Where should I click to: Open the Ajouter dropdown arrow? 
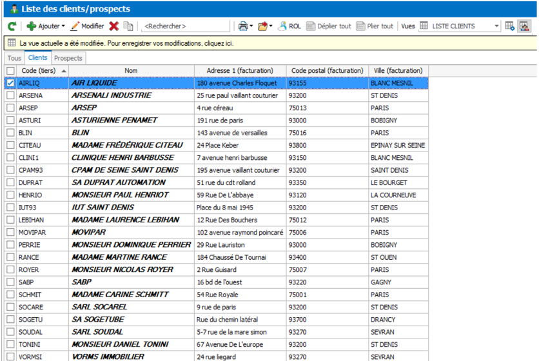tap(63, 26)
